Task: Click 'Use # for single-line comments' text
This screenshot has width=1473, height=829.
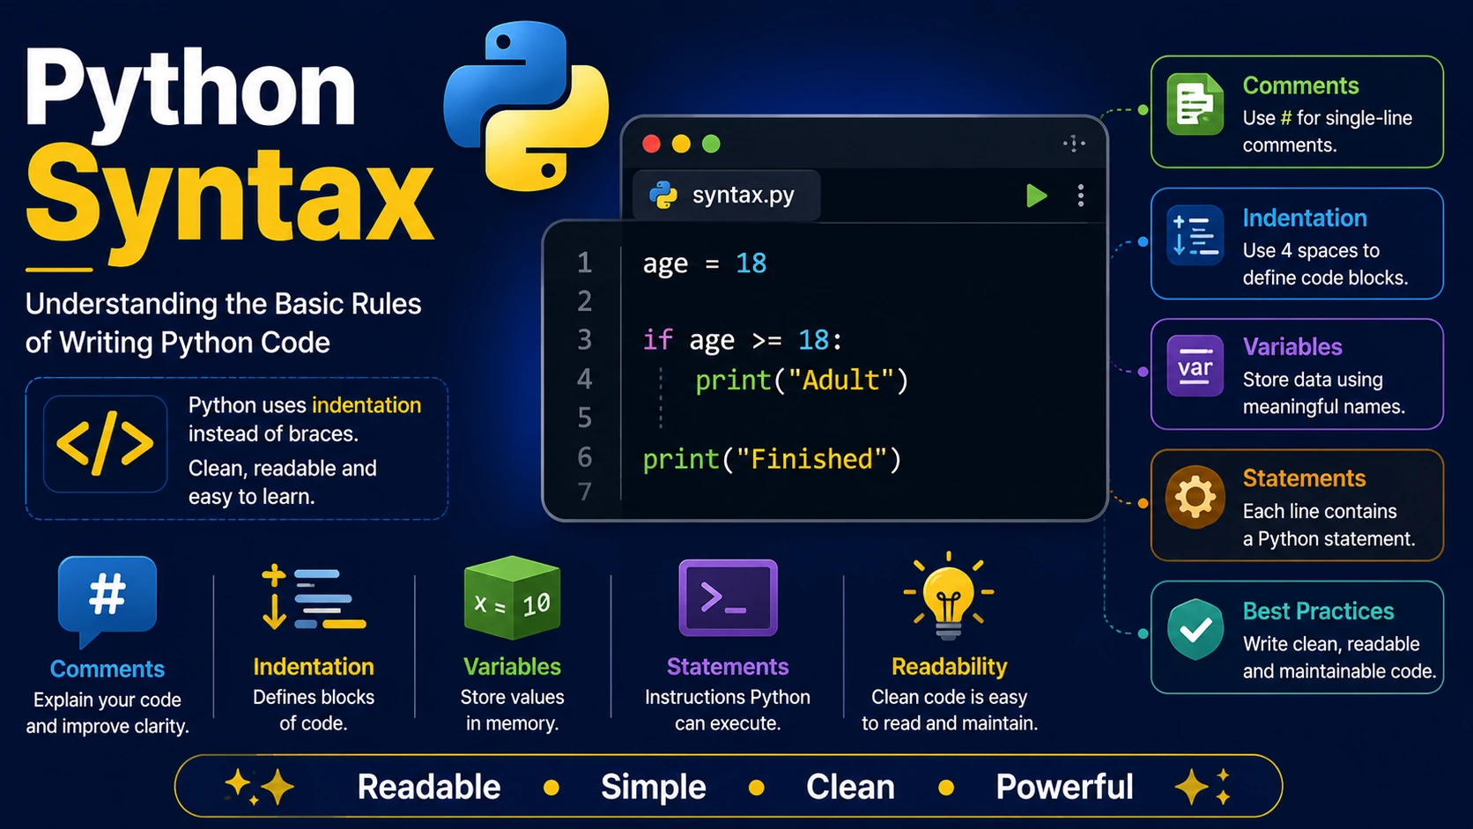Action: coord(1328,131)
